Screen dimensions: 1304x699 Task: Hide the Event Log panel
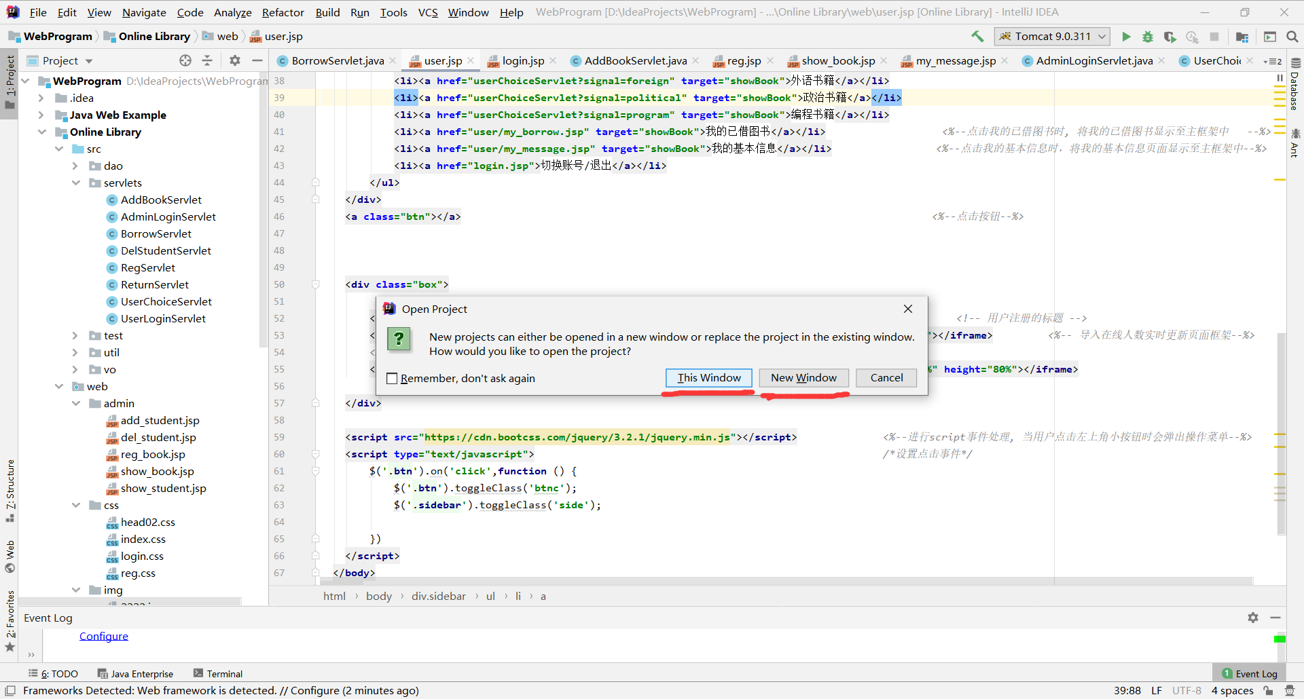tap(1275, 618)
